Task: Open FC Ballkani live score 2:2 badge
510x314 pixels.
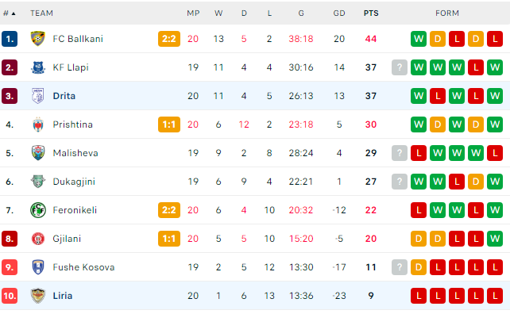Action: pos(169,39)
